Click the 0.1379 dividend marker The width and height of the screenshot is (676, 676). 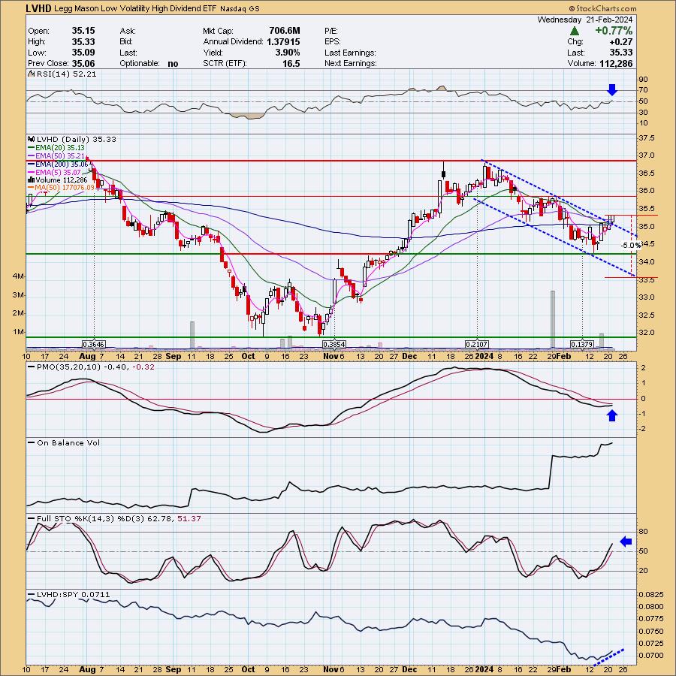pos(582,344)
